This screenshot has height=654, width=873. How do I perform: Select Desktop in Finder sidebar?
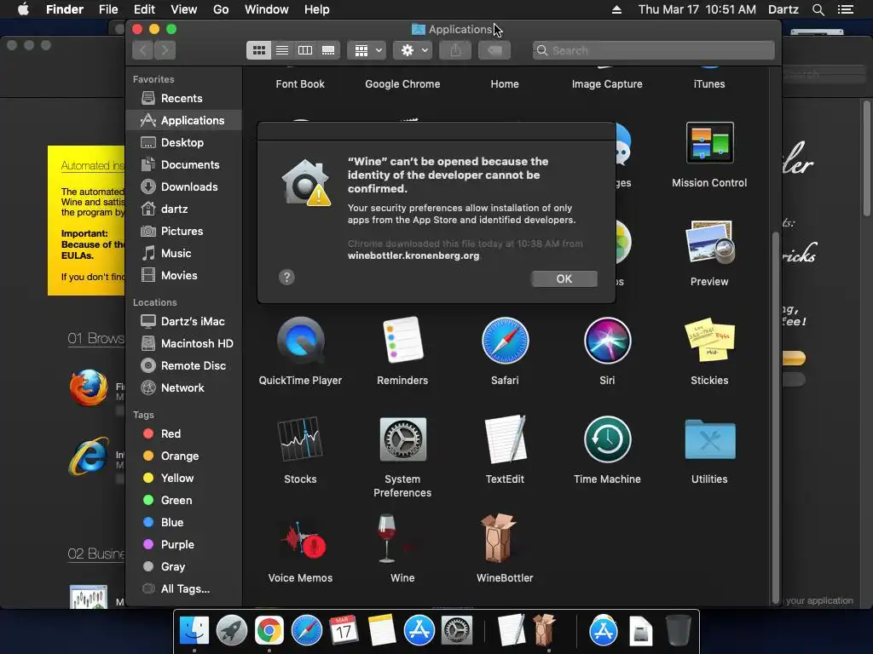[184, 143]
